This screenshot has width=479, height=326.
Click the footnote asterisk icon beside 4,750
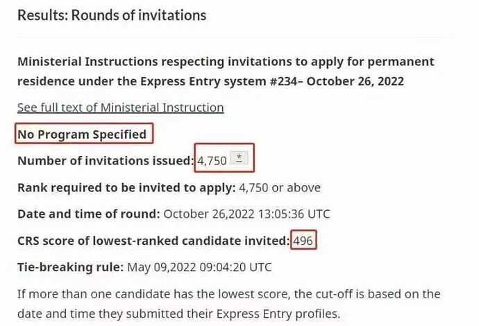tap(239, 160)
